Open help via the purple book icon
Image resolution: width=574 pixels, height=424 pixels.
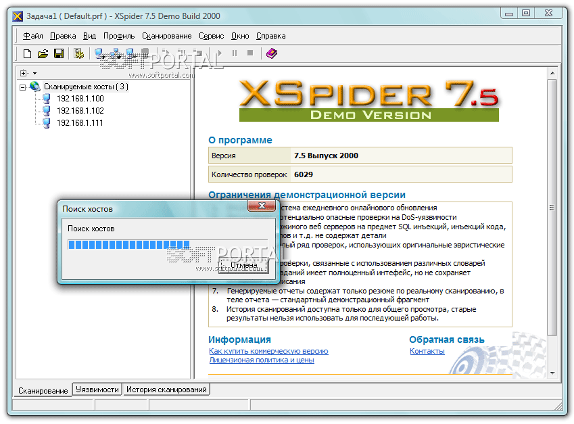tap(271, 53)
